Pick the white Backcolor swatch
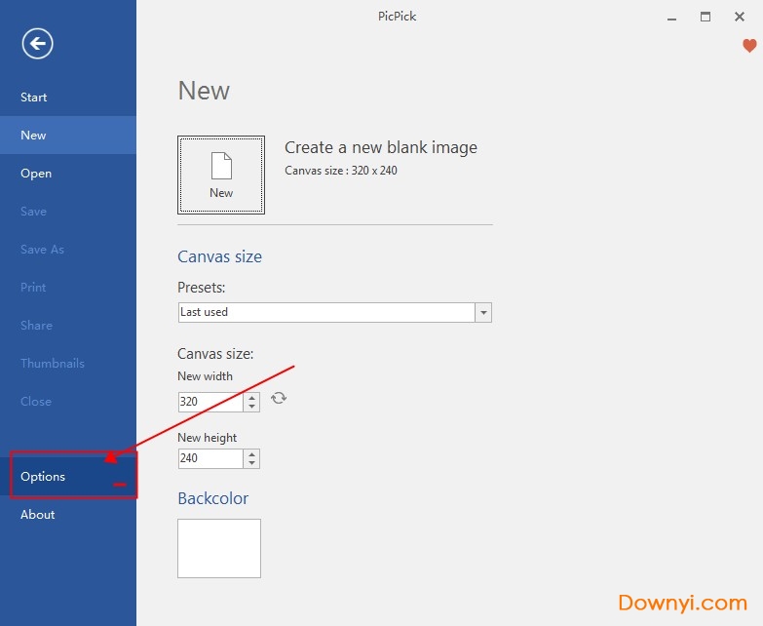Viewport: 763px width, 626px height. point(219,548)
